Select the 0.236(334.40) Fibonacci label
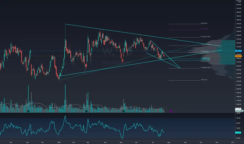This screenshot has height=144, width=244. [x=206, y=37]
